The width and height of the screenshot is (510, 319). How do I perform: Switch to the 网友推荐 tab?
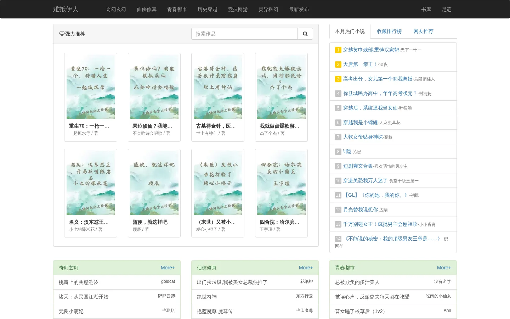pos(424,31)
